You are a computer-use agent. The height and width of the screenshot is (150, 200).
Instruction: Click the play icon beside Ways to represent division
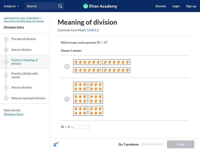pos(6,98)
